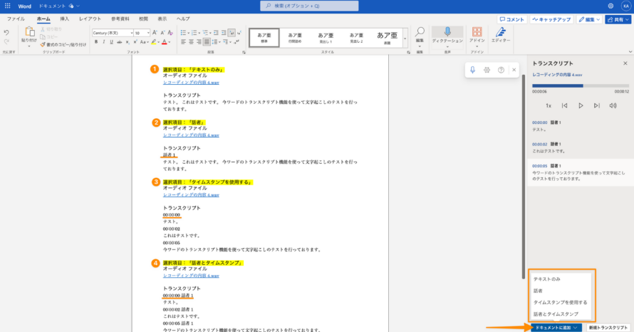Open the レコーディングの内容 4.wav link in panel
Viewport: 634px width, 332px height.
point(558,74)
